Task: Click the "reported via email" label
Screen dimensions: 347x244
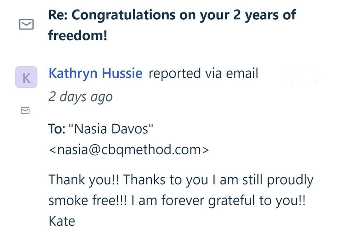Action: (203, 73)
